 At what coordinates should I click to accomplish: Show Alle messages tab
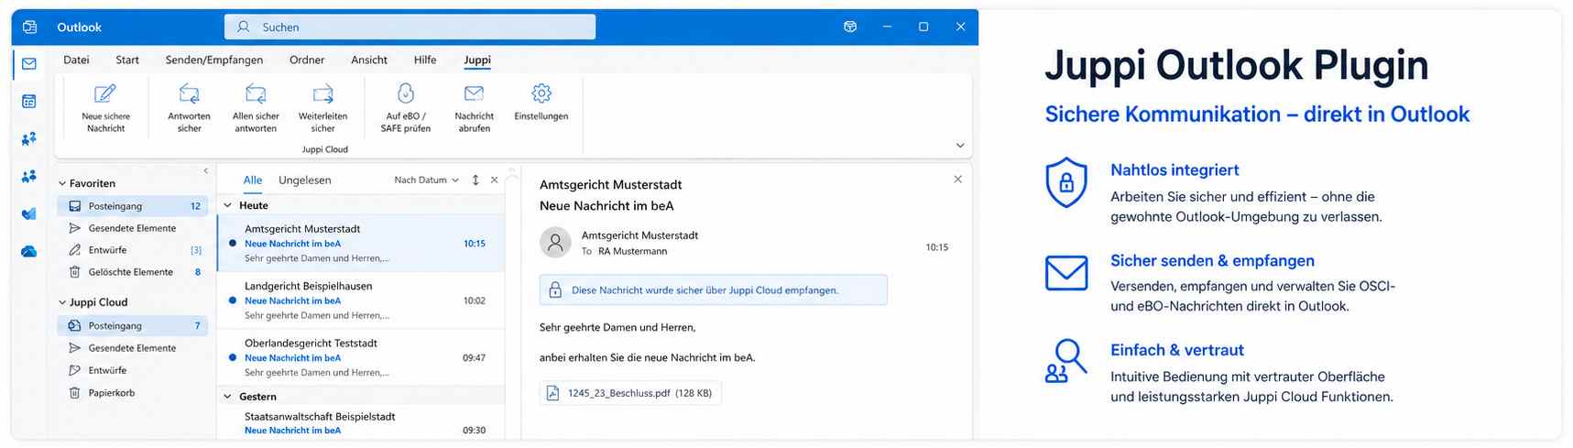tap(253, 180)
